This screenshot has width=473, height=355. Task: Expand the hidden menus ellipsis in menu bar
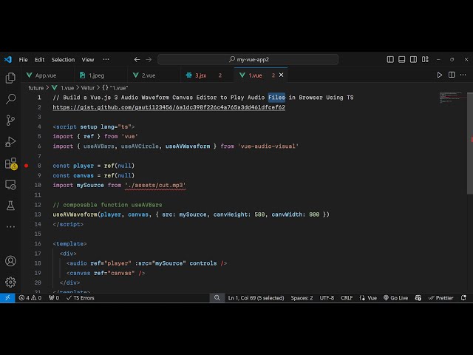tap(106, 59)
